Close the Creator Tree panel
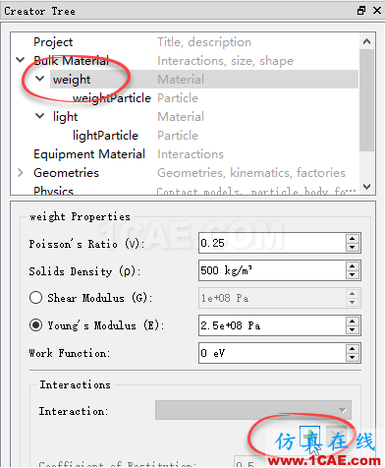 [x=377, y=11]
